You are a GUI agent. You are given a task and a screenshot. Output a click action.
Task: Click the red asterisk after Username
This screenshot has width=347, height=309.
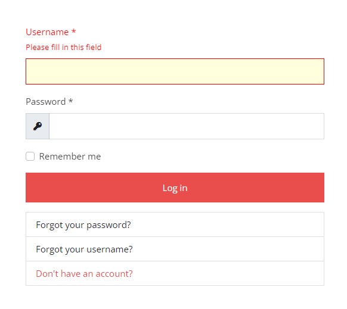tap(74, 31)
